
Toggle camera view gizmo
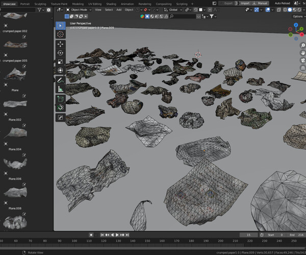(x=302, y=60)
